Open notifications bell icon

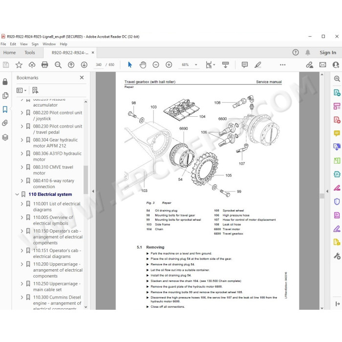click(x=308, y=52)
